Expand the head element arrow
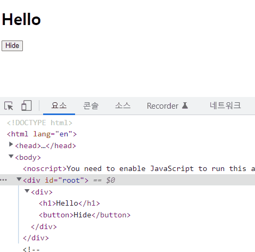255x252 pixels. [x=11, y=144]
